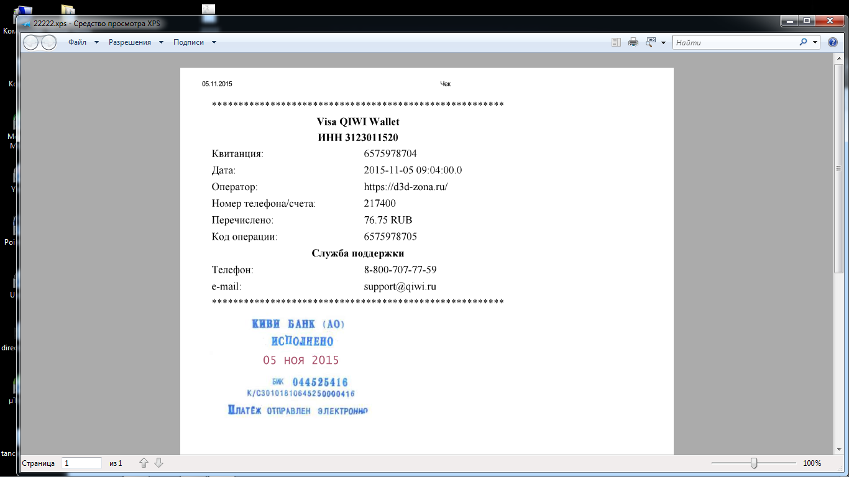Toggle the document outline pane icon
Screen dimensions: 849x477
point(616,42)
